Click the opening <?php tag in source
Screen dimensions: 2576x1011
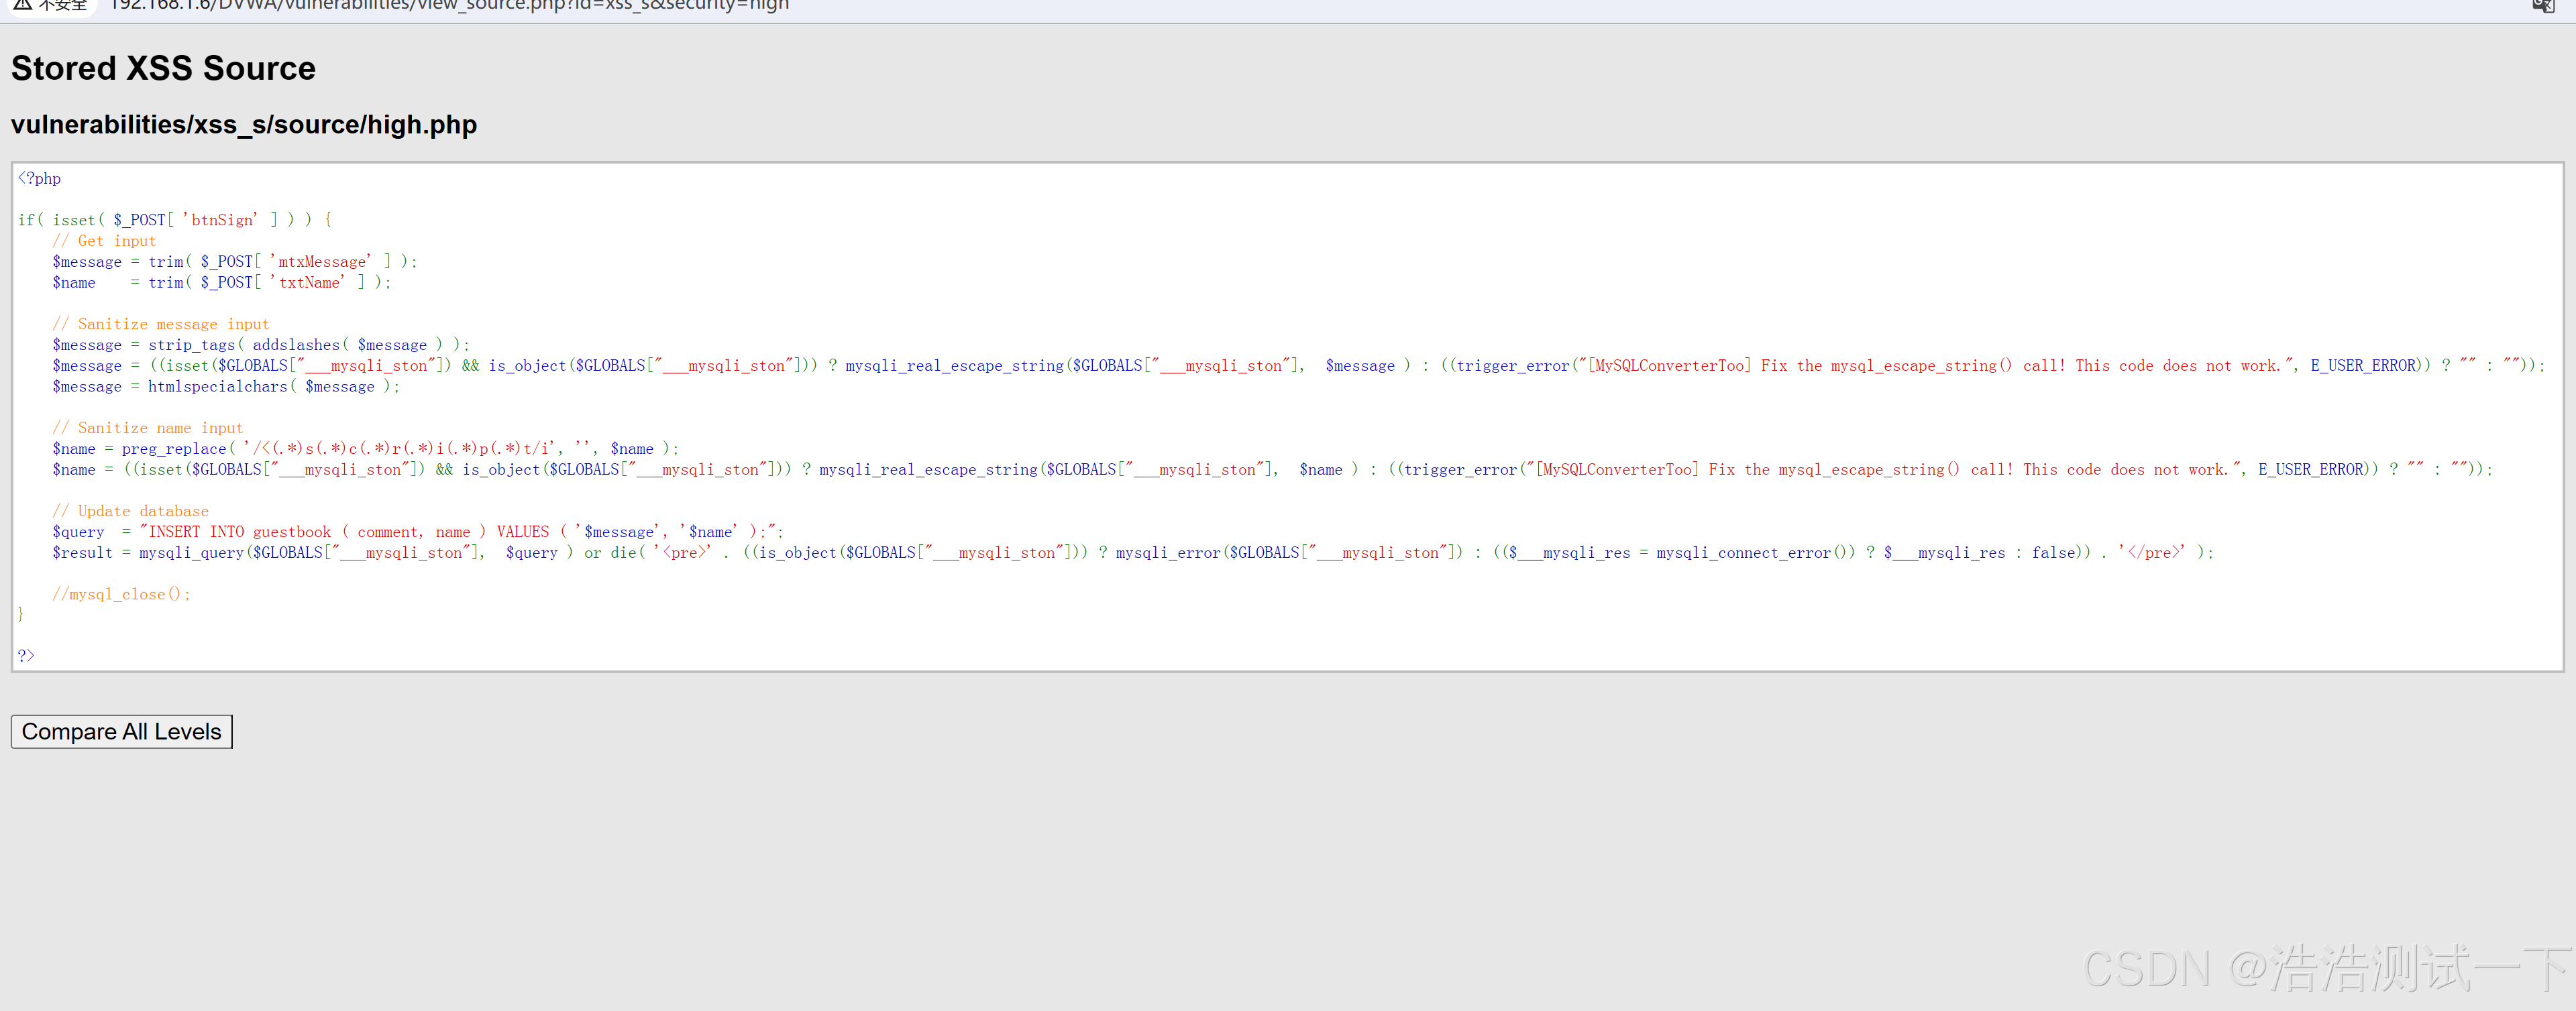39,179
